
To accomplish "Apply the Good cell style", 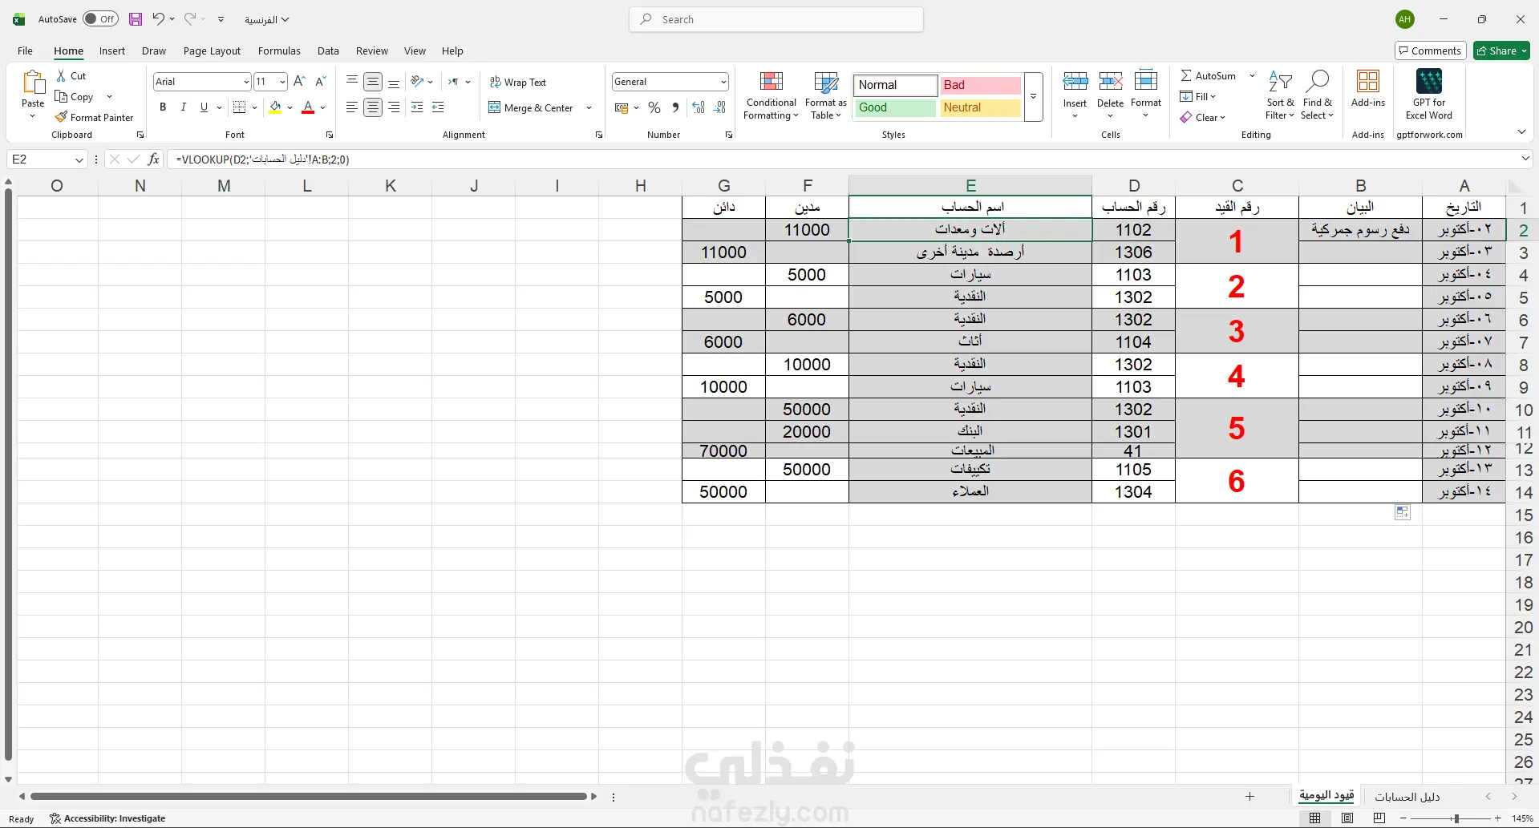I will (x=895, y=107).
